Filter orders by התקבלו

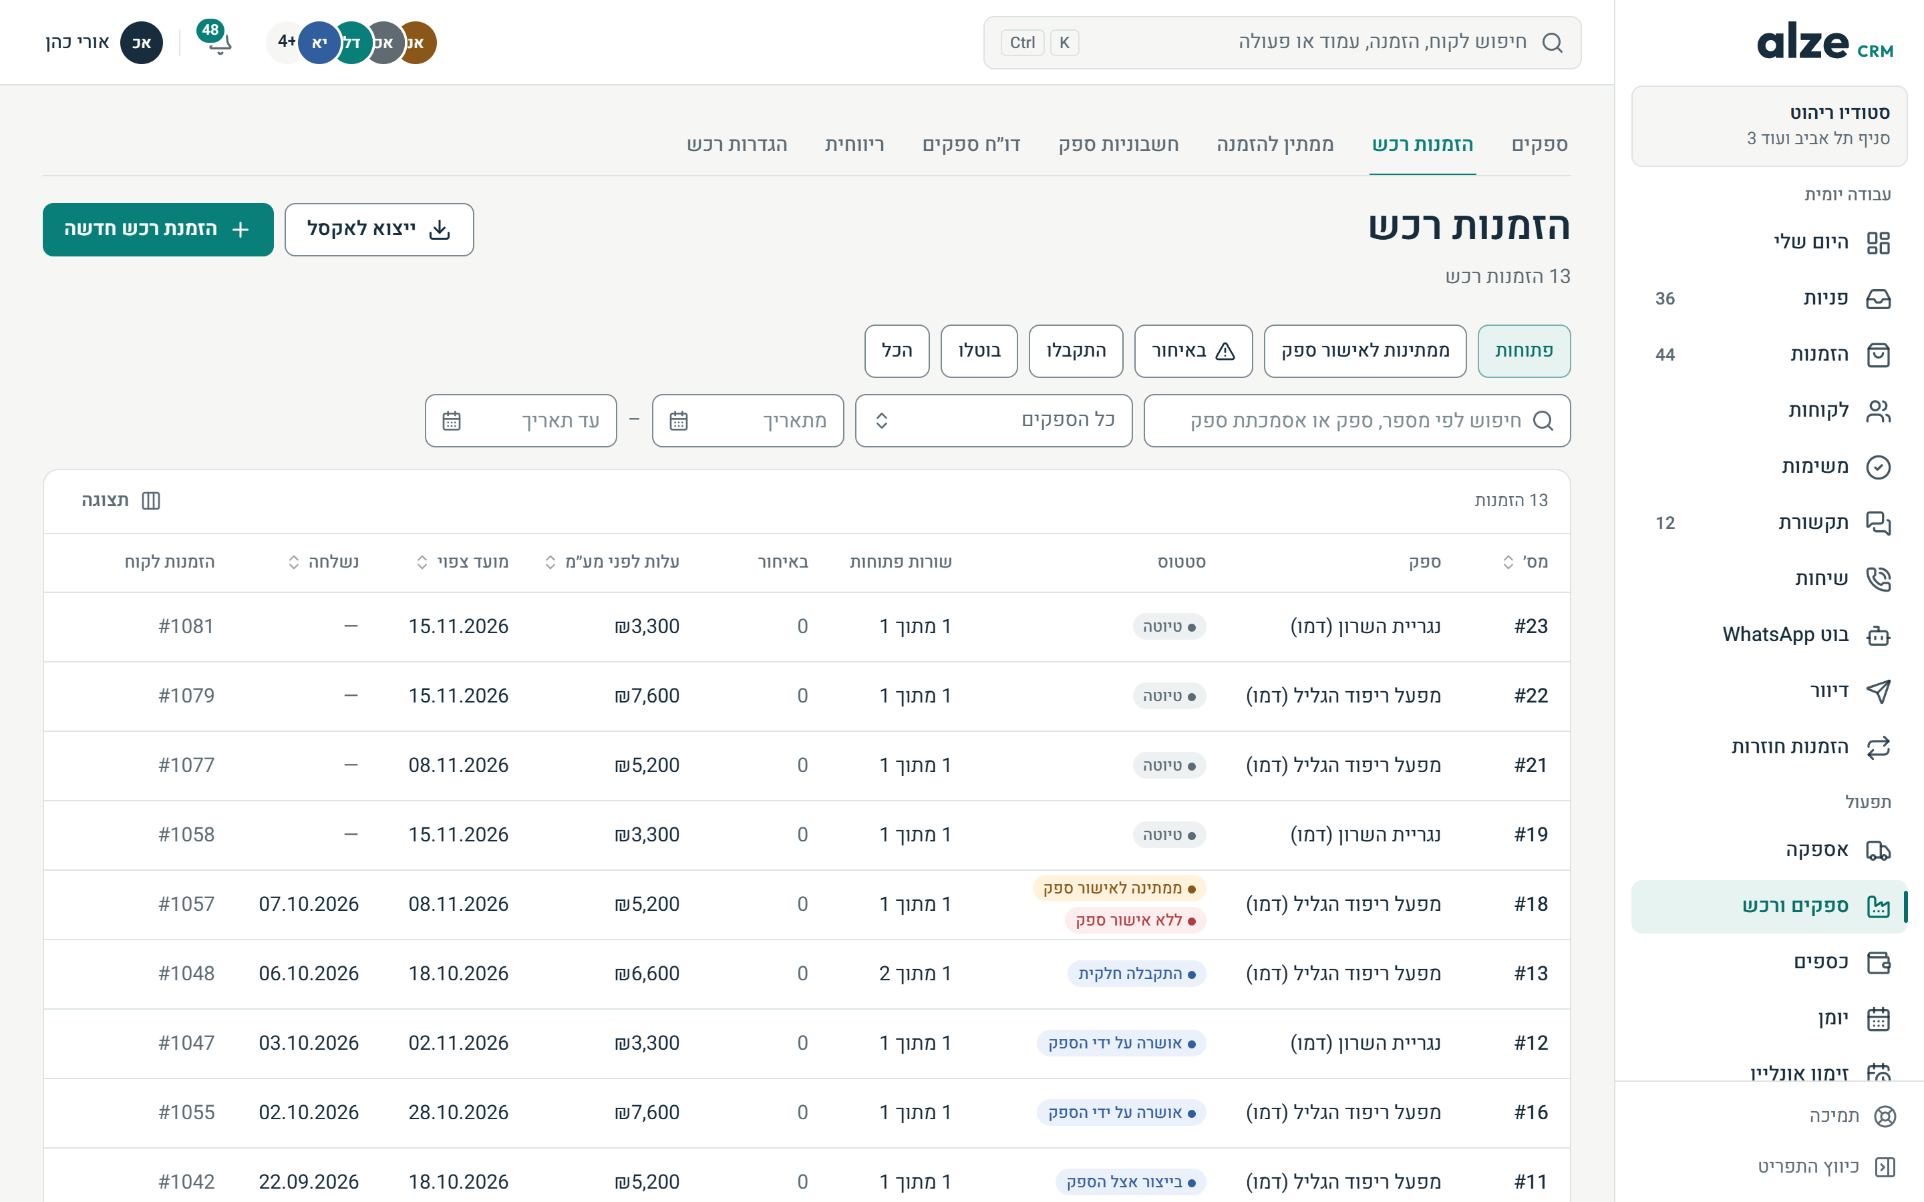point(1075,351)
